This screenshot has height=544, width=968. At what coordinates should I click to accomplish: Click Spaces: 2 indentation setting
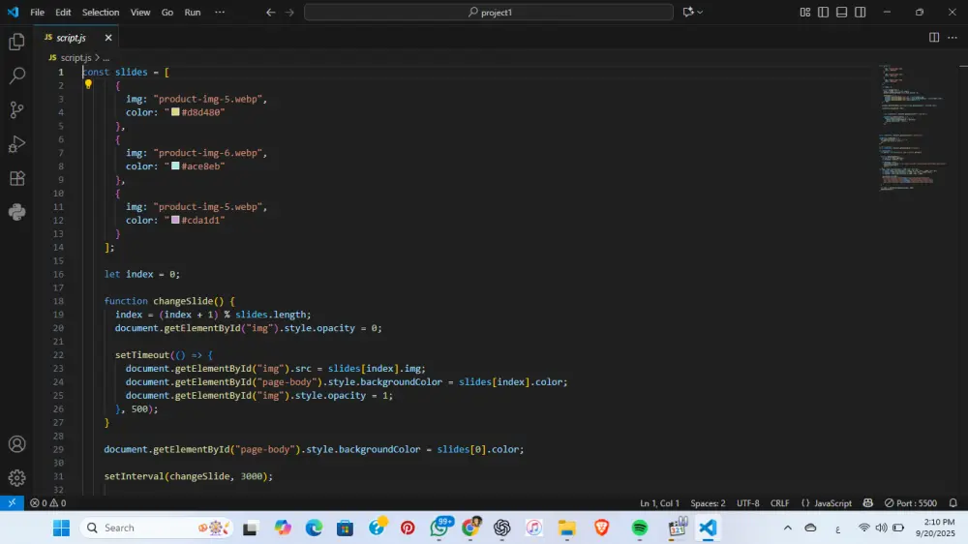point(708,503)
